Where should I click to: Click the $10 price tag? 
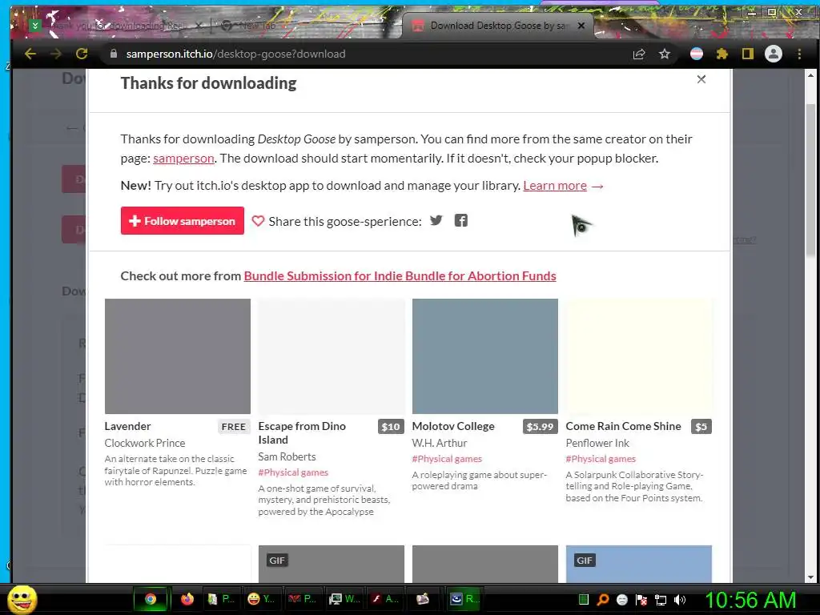coord(391,427)
